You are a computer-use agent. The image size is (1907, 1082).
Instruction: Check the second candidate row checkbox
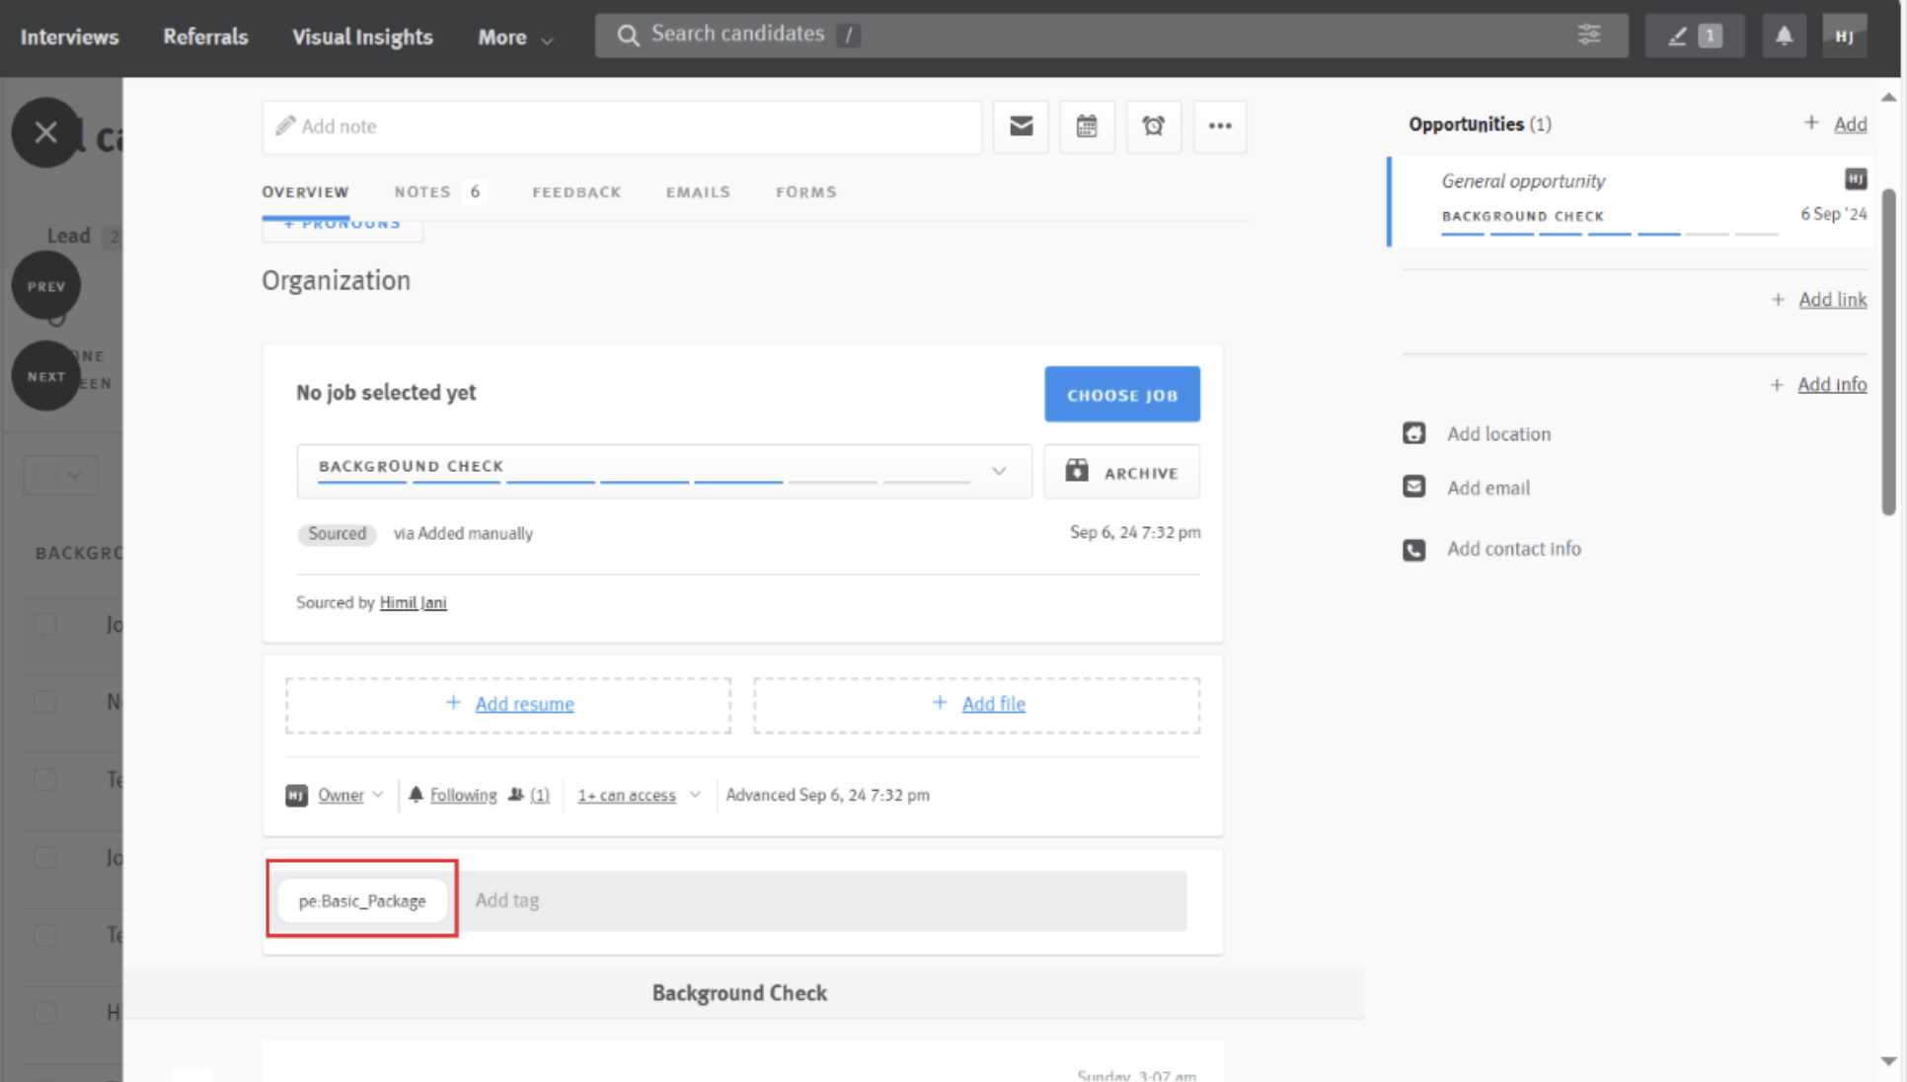pyautogui.click(x=45, y=702)
